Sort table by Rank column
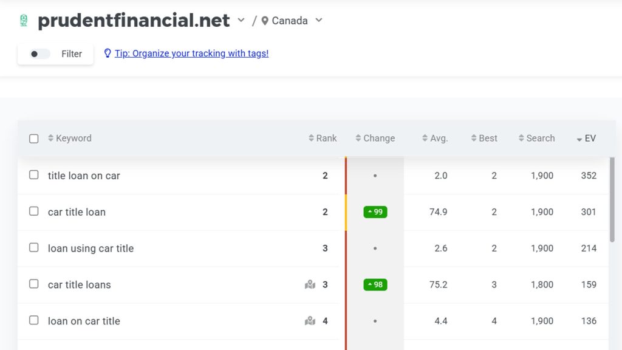Viewport: 622px width, 350px height. pyautogui.click(x=323, y=138)
